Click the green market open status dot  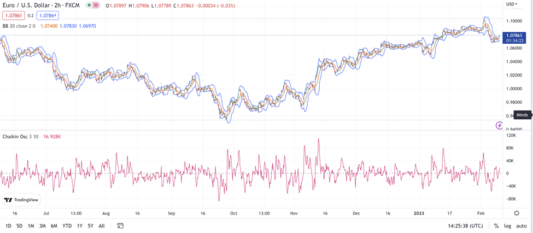[x=89, y=6]
